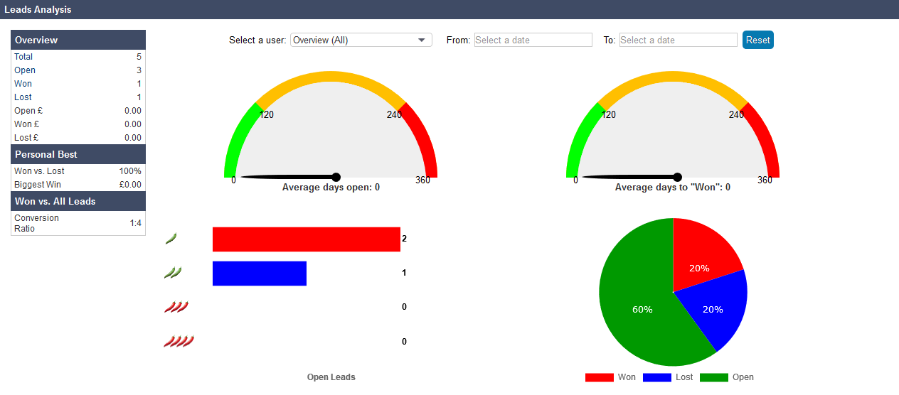Image resolution: width=899 pixels, height=395 pixels.
Task: Click the green Open legend swatch
Action: coord(713,377)
